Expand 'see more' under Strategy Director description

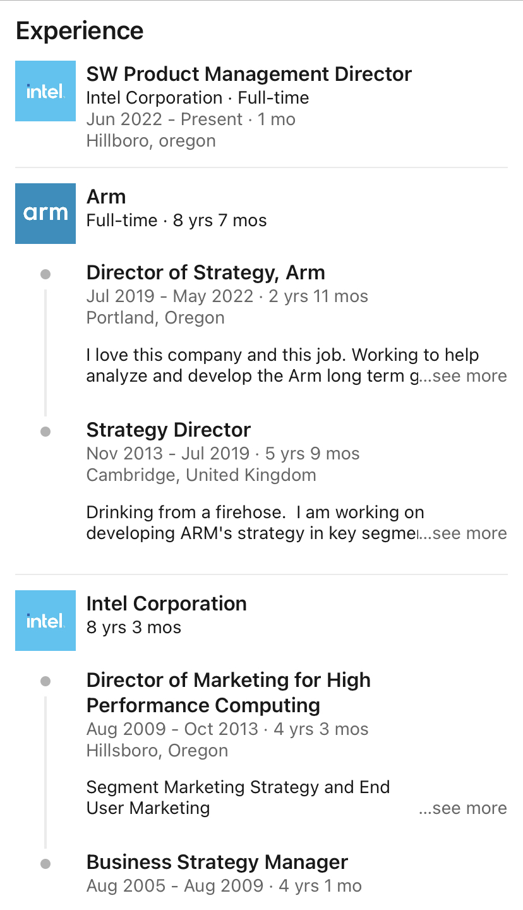coord(464,533)
